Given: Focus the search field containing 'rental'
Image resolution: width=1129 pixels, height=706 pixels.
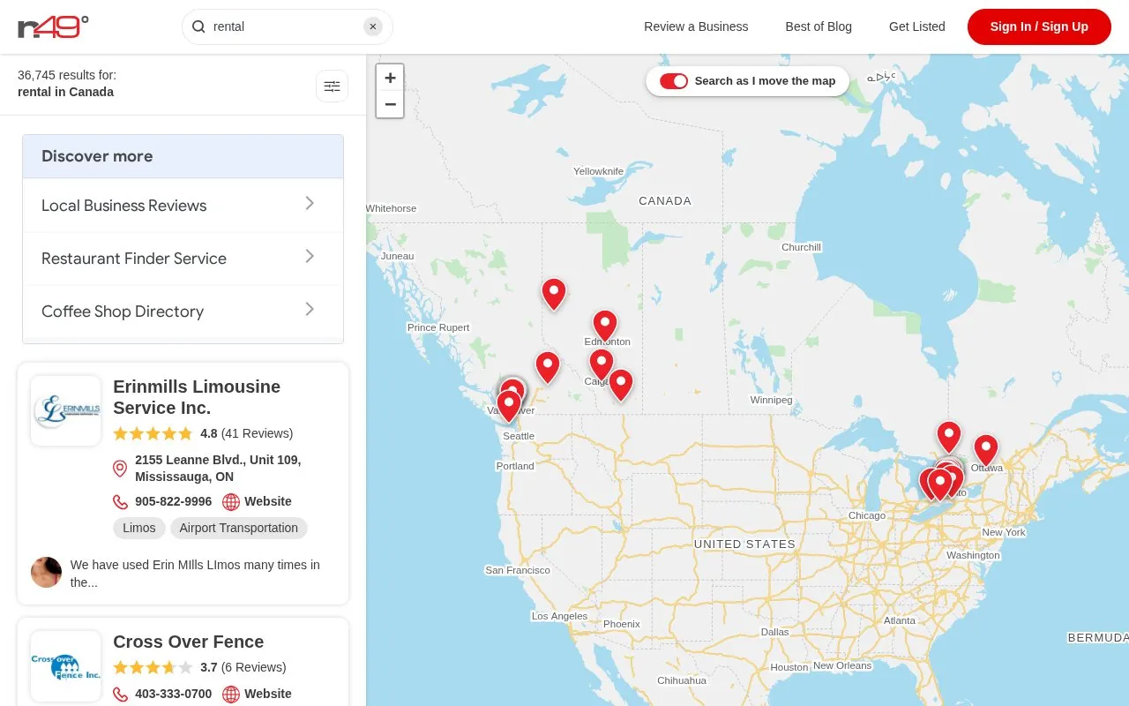Looking at the screenshot, I should (286, 26).
